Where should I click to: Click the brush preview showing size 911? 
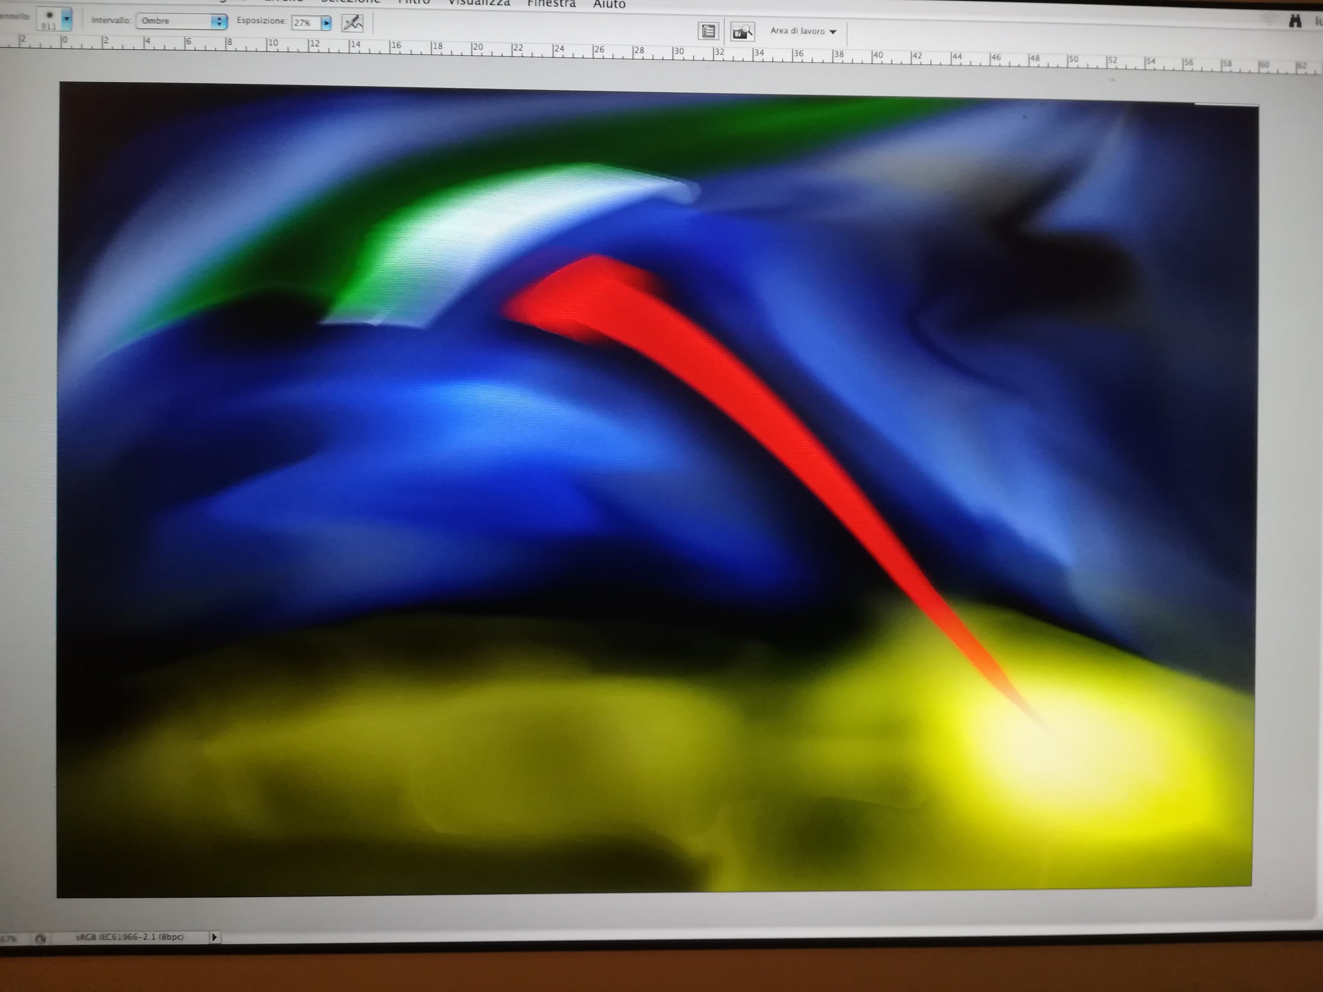point(49,20)
